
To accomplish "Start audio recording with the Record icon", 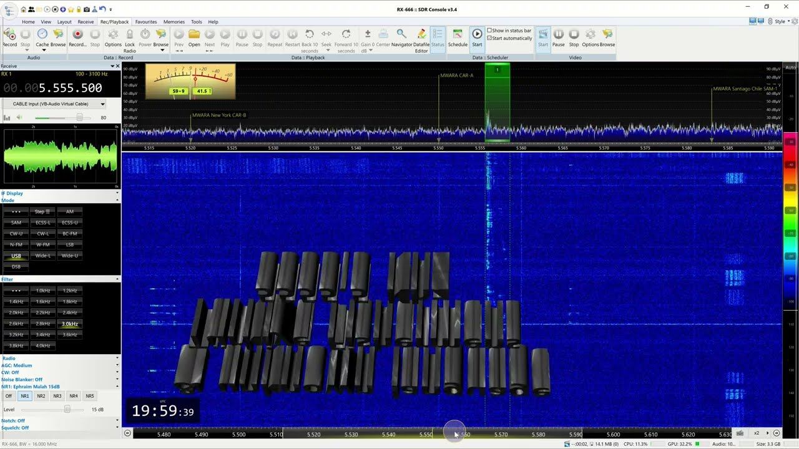I will 10,37.
